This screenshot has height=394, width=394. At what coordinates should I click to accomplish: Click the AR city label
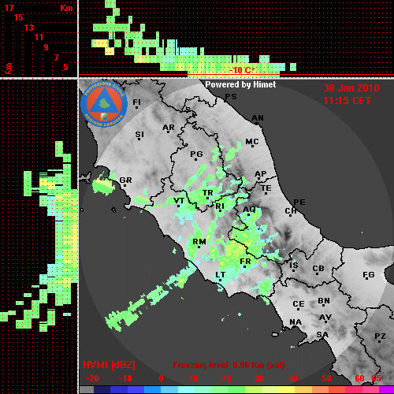coord(168,128)
